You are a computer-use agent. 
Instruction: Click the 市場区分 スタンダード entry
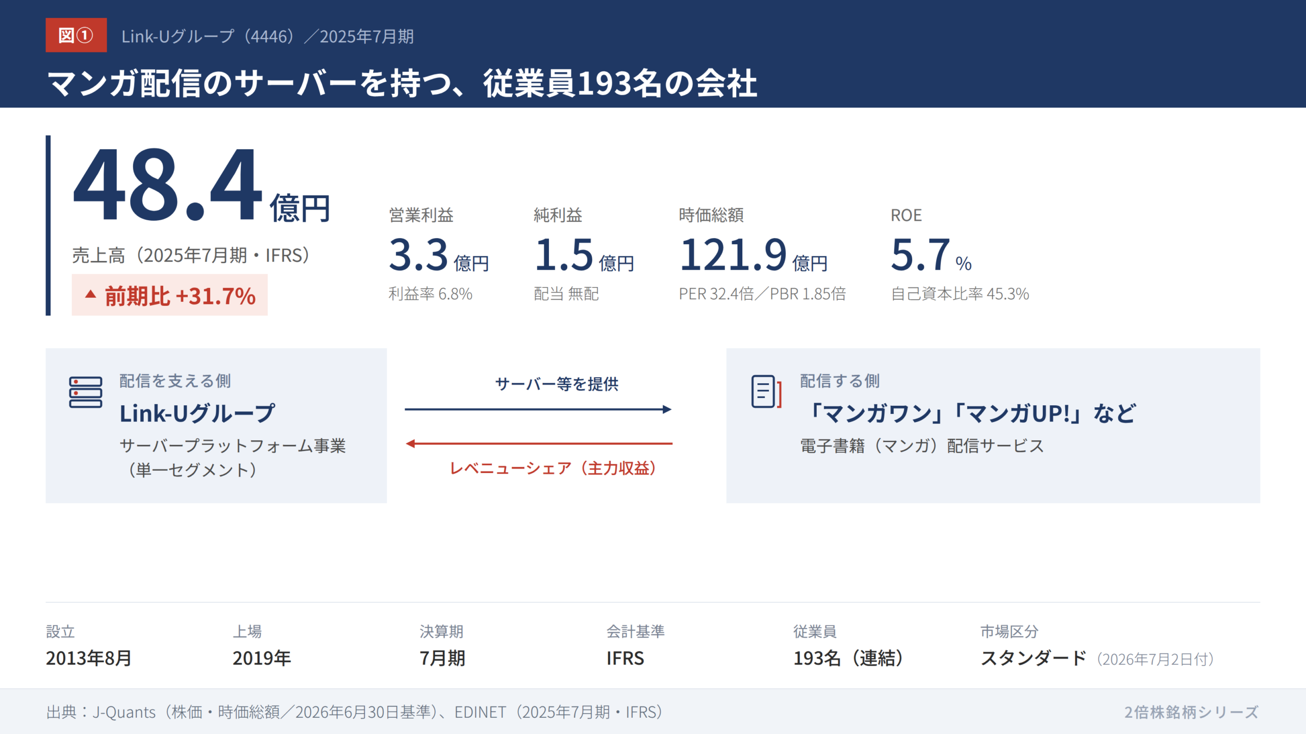point(1097,645)
